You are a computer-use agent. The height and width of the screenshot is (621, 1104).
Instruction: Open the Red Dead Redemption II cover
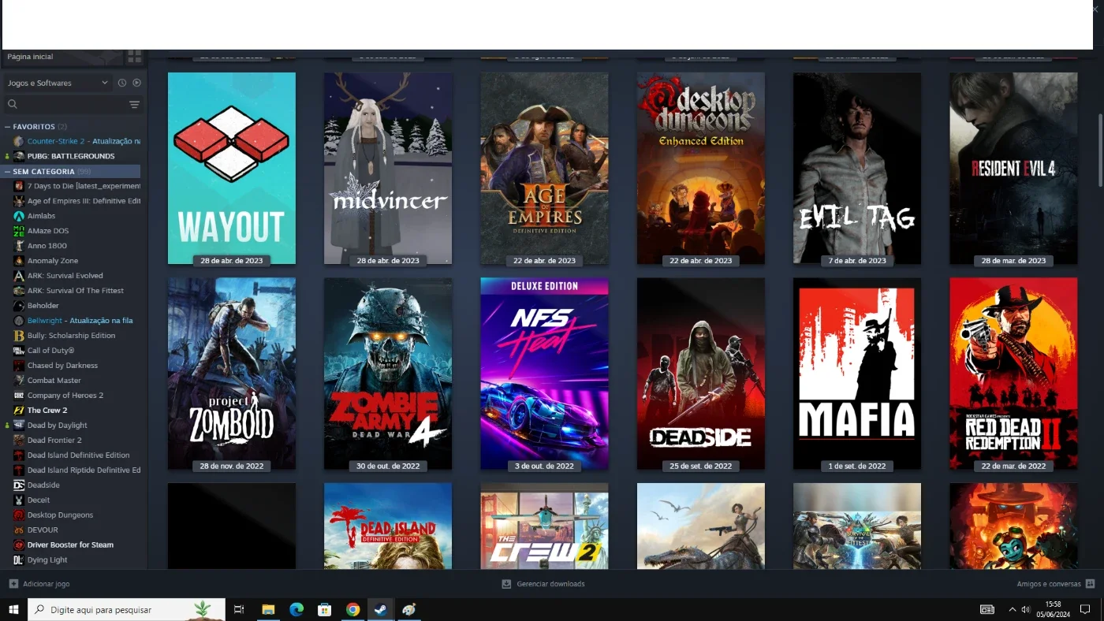click(x=1013, y=374)
